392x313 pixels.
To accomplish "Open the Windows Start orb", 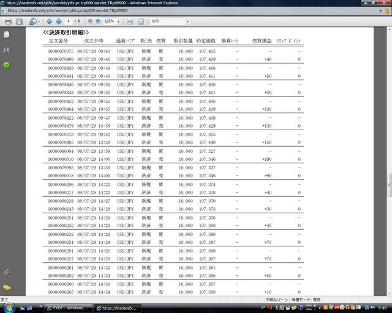I will coord(8,307).
